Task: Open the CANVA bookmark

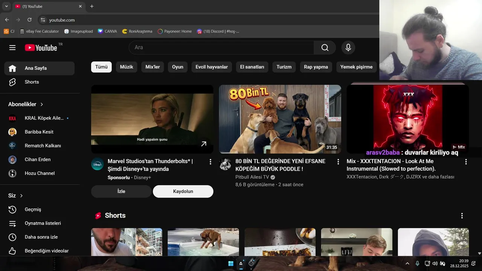Action: pyautogui.click(x=107, y=31)
